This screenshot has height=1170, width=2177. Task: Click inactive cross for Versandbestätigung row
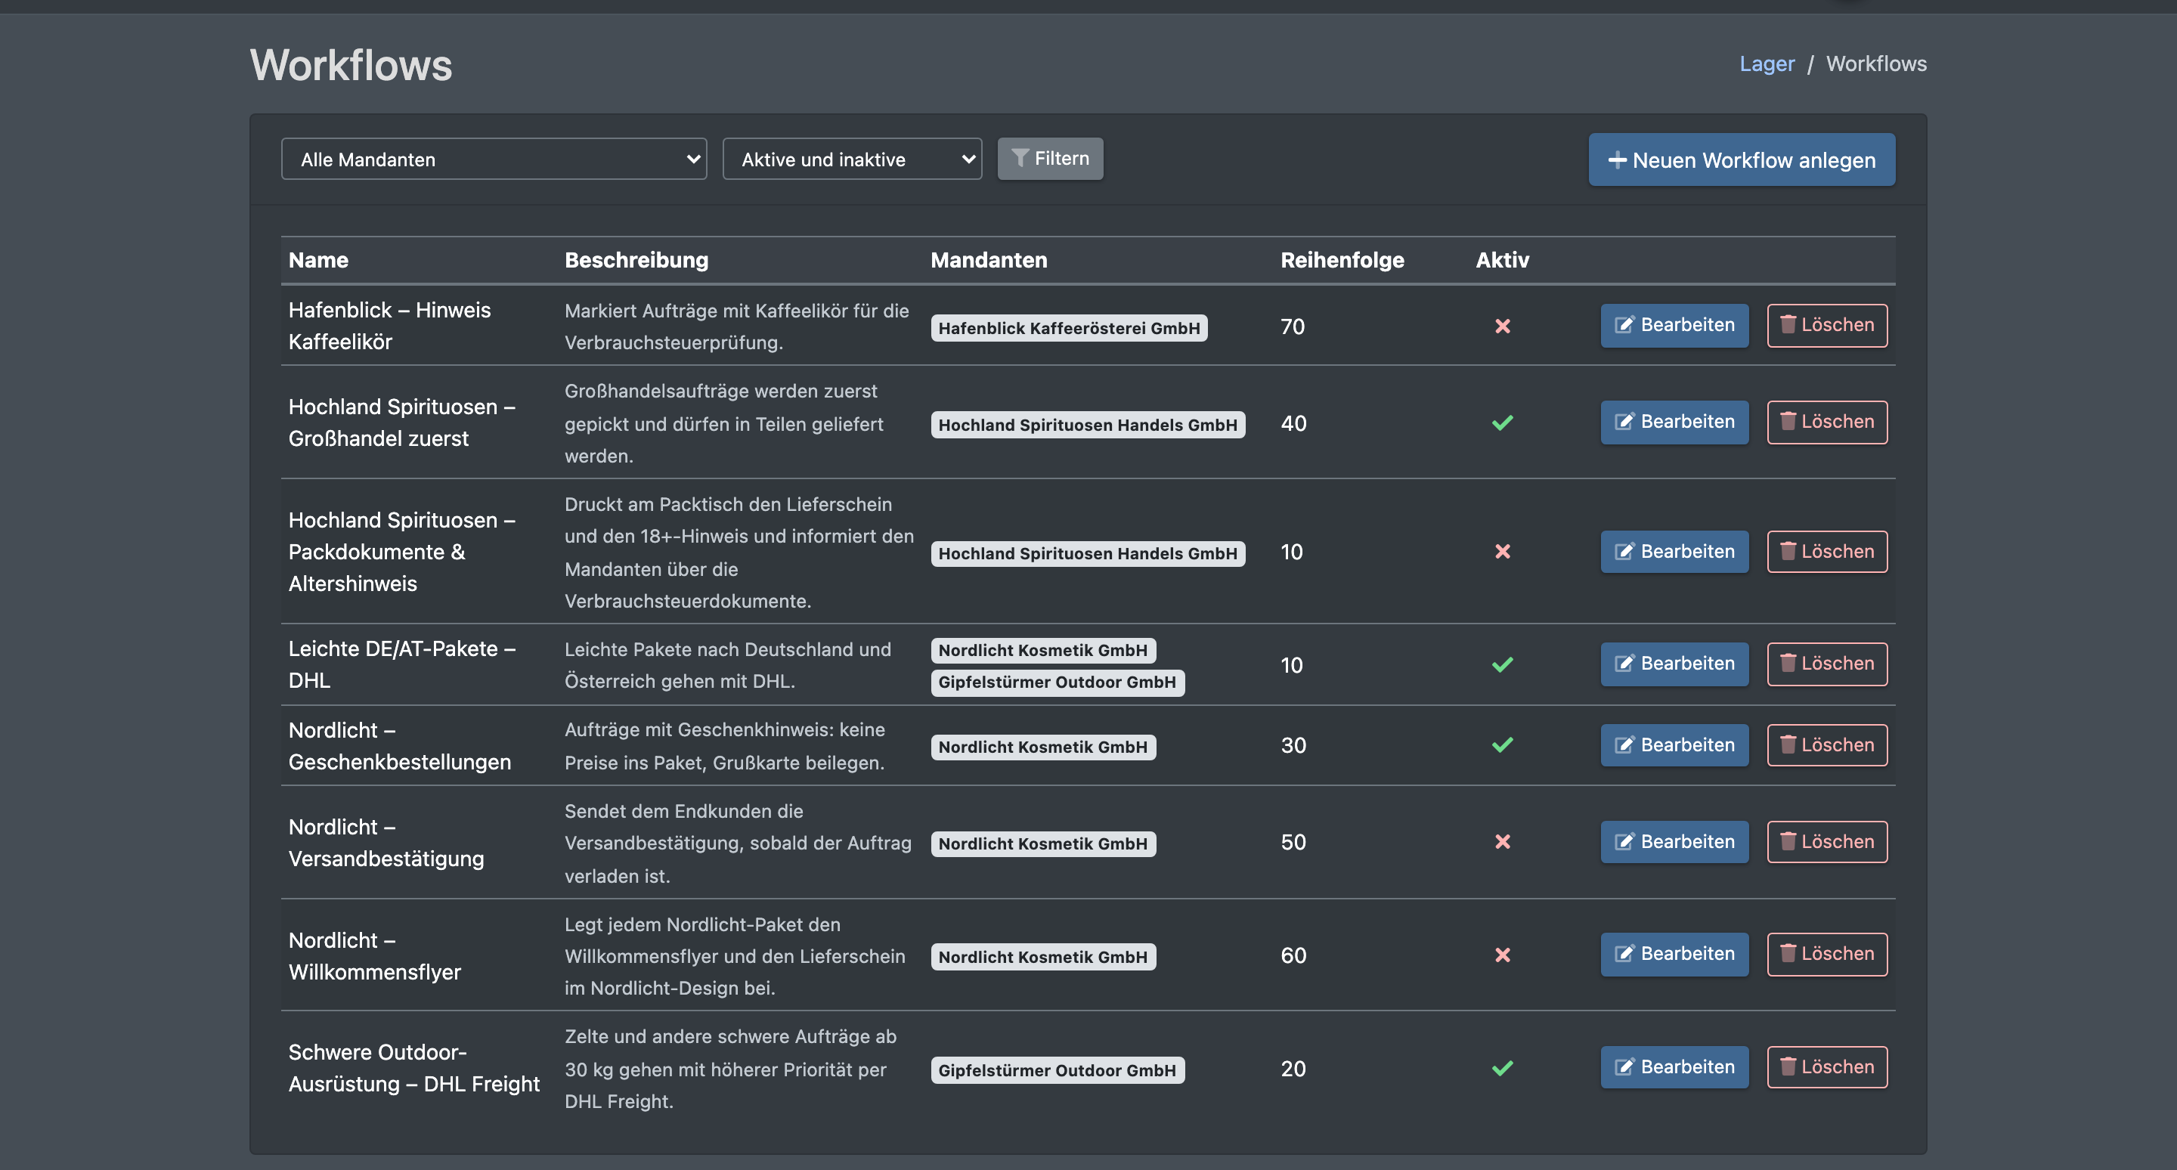coord(1502,842)
